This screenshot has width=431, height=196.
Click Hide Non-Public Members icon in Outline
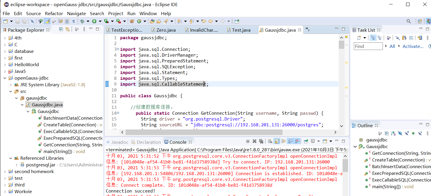click(x=413, y=133)
